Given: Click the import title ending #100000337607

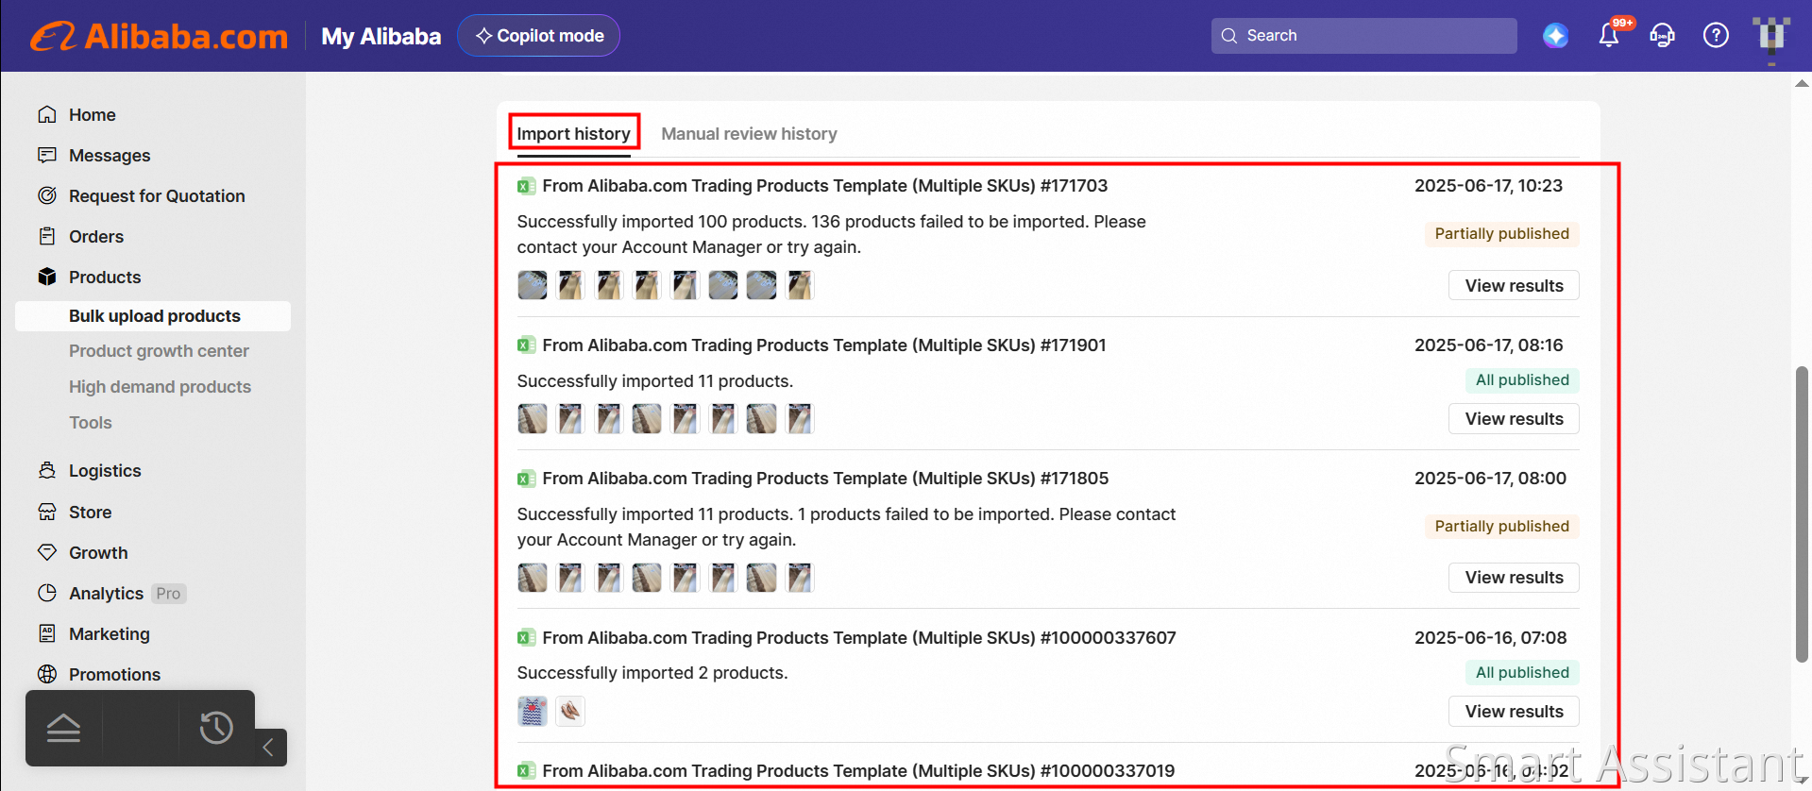Looking at the screenshot, I should pyautogui.click(x=859, y=638).
